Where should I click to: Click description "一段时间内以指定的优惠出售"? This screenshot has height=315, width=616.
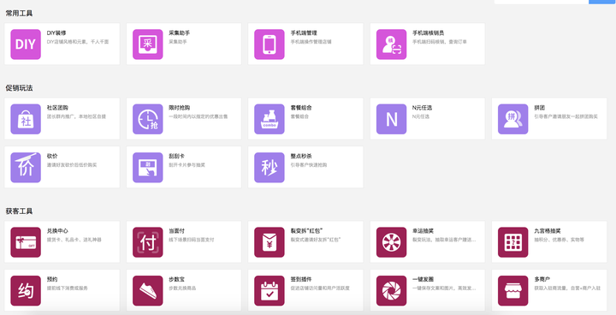pyautogui.click(x=198, y=116)
